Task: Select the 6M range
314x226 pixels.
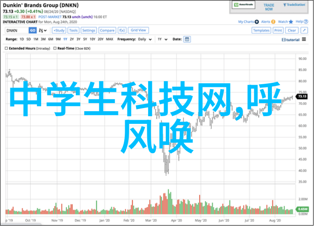Action: pos(51,39)
